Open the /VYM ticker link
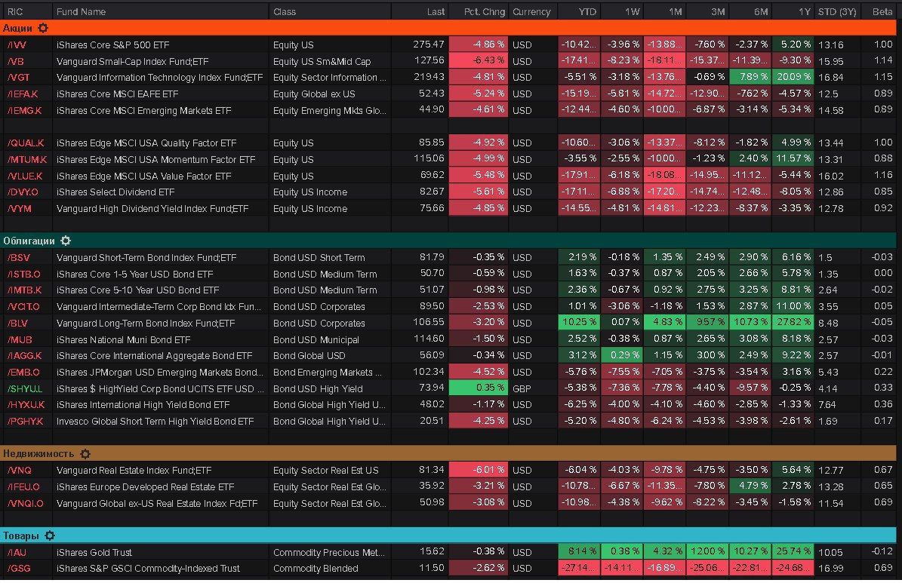The width and height of the screenshot is (902, 583). (x=19, y=209)
